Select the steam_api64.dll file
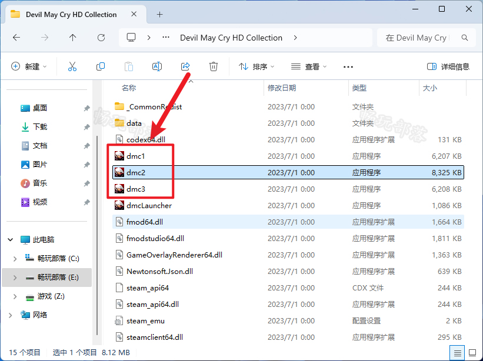 (288, 304)
